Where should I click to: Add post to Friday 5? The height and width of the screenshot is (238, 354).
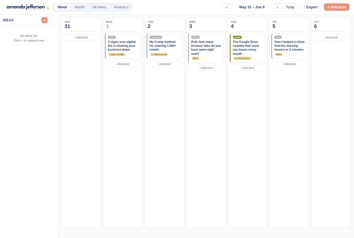tap(289, 64)
